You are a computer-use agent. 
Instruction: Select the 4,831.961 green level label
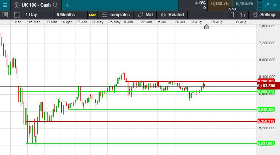(266, 143)
